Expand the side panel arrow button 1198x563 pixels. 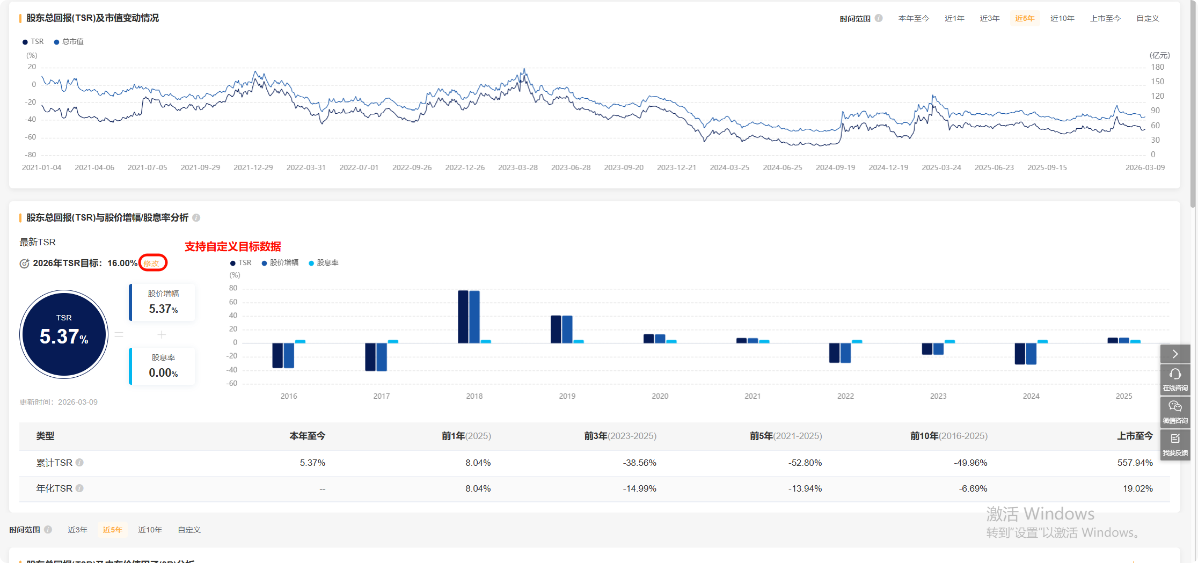coord(1175,354)
